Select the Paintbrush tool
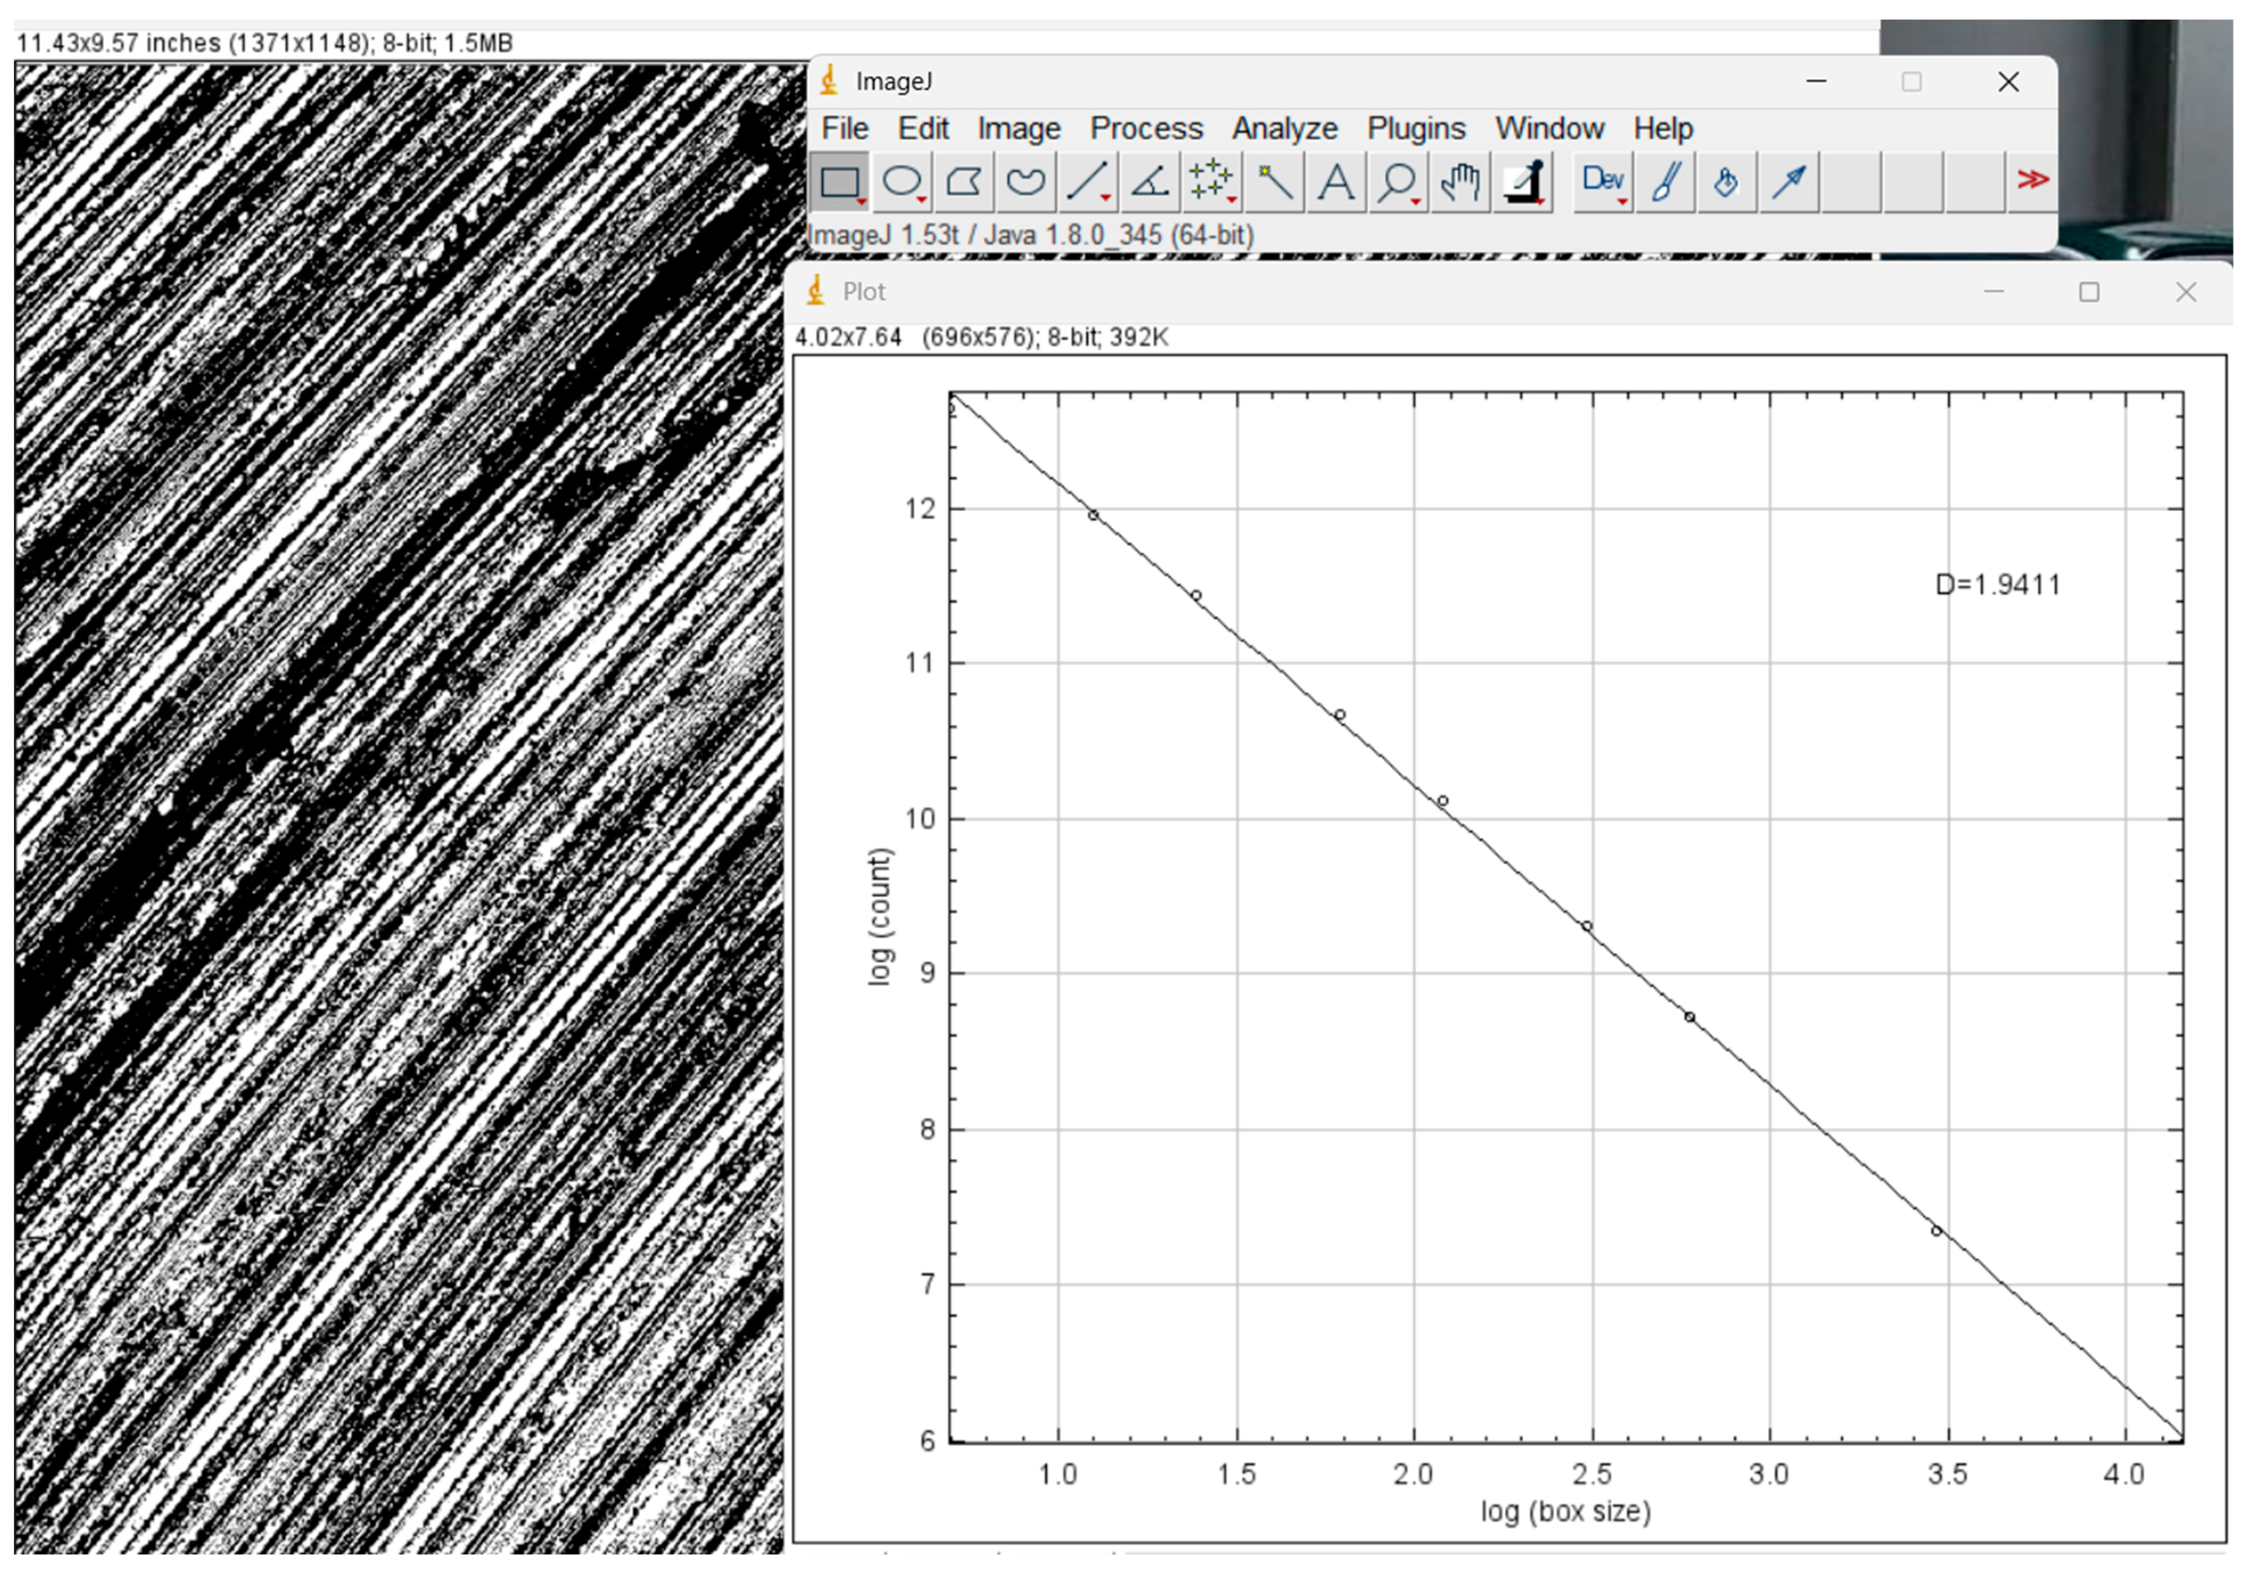Image resolution: width=2241 pixels, height=1569 pixels. point(1665,181)
